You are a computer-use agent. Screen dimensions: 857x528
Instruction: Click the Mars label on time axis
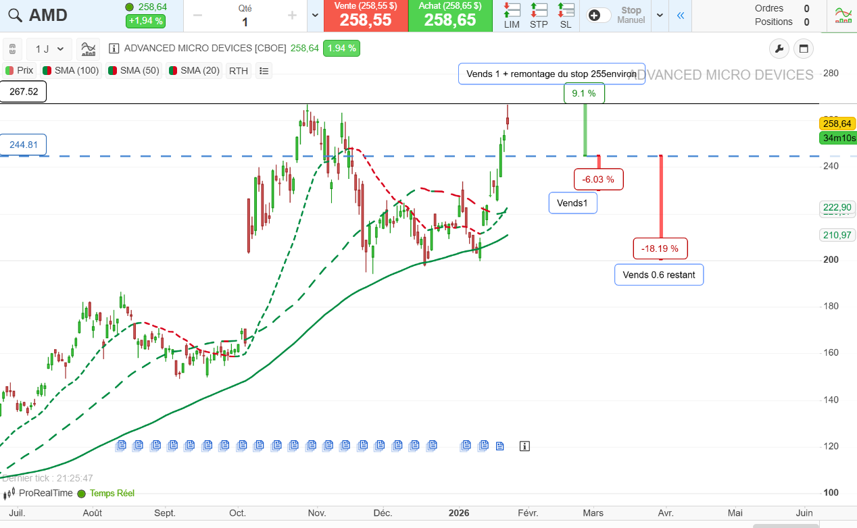click(593, 513)
